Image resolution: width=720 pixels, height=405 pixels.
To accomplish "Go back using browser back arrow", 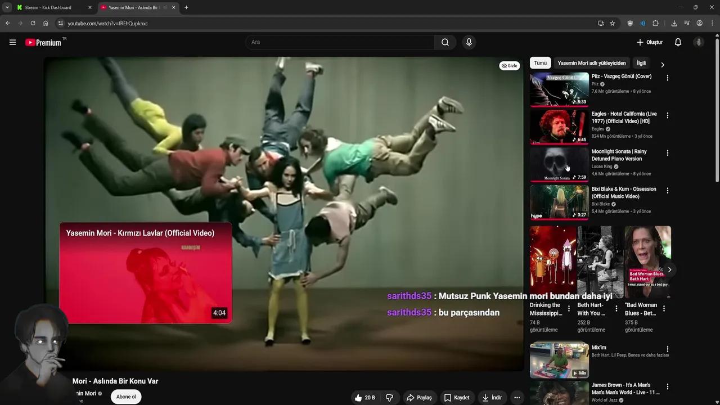I will pyautogui.click(x=7, y=23).
